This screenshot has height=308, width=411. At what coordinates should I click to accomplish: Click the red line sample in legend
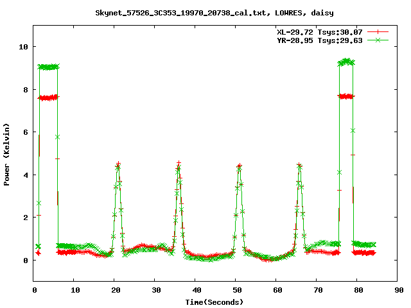click(x=378, y=31)
